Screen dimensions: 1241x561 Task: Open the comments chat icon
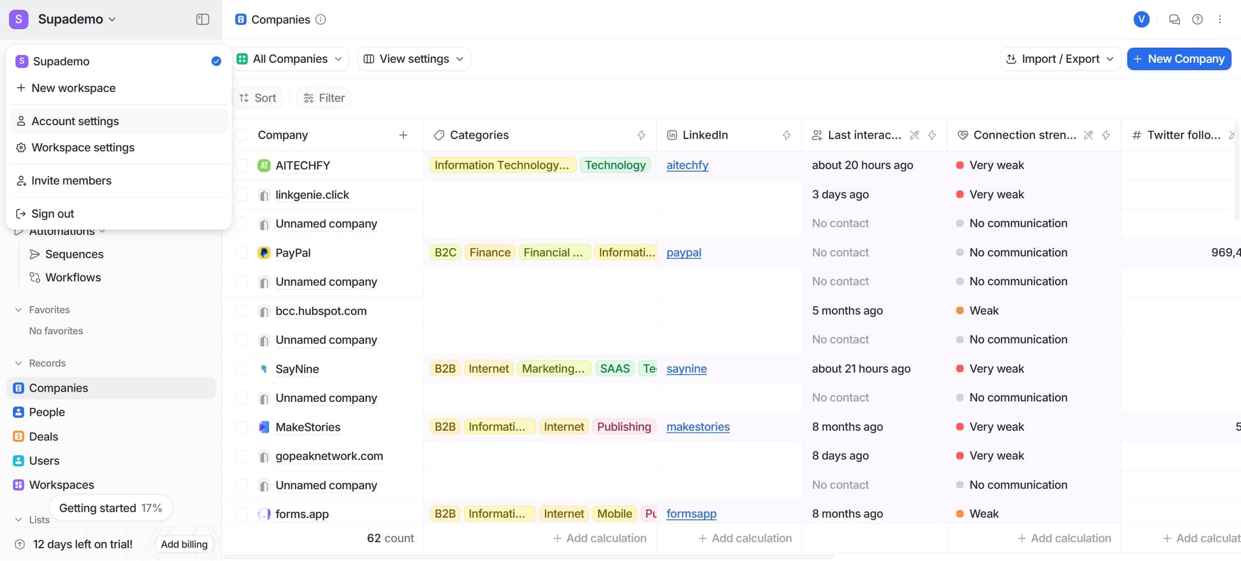tap(1174, 19)
